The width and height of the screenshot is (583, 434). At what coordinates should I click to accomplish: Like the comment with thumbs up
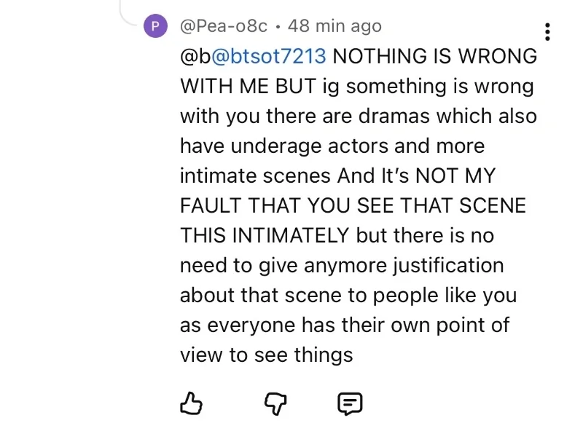click(190, 402)
